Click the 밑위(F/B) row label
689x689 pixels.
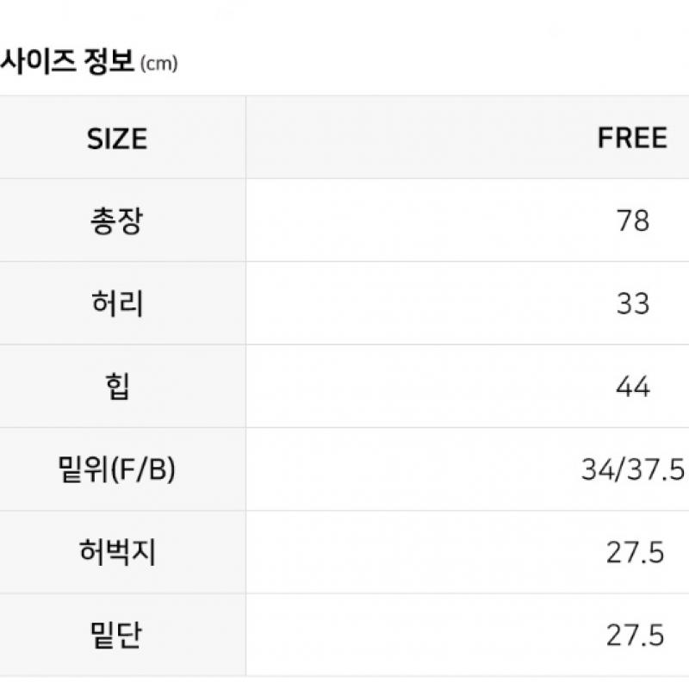pyautogui.click(x=117, y=469)
